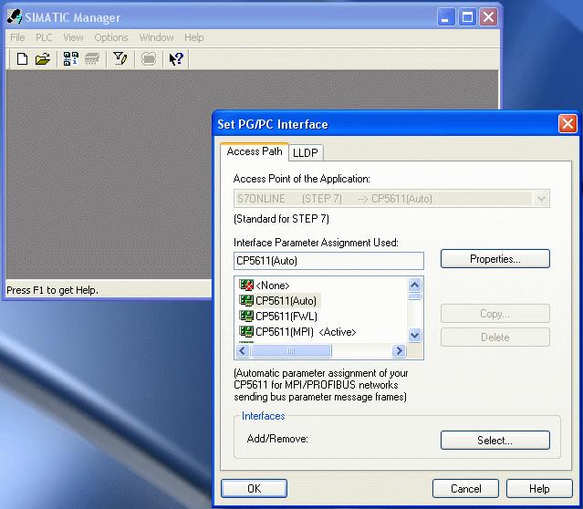The image size is (583, 509).
Task: Click interface list scroll left arrow
Action: 243,350
